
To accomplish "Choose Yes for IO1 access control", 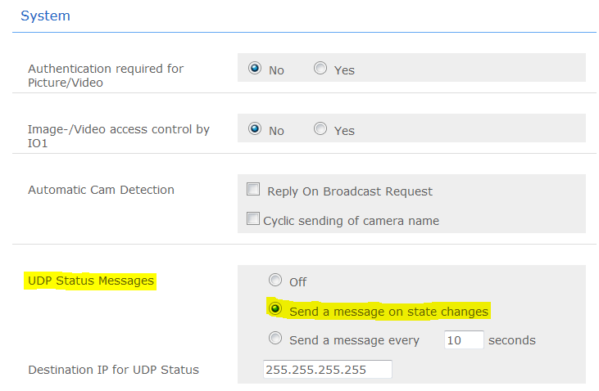I will [x=320, y=129].
